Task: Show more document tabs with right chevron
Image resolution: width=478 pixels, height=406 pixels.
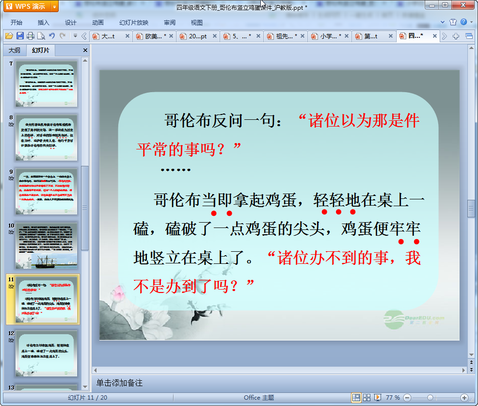Action: click(x=445, y=36)
